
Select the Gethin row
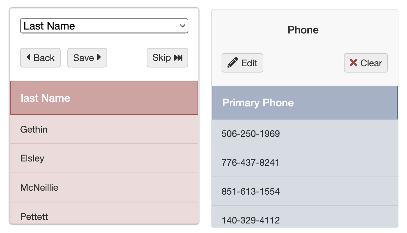point(104,129)
